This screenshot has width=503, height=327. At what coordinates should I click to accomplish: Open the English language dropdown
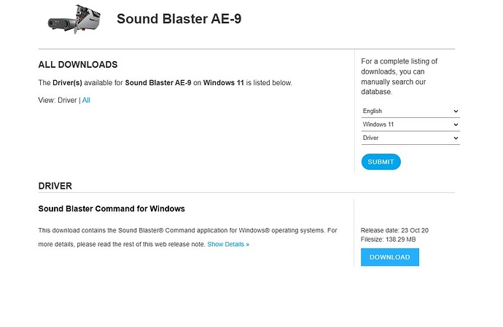click(410, 111)
